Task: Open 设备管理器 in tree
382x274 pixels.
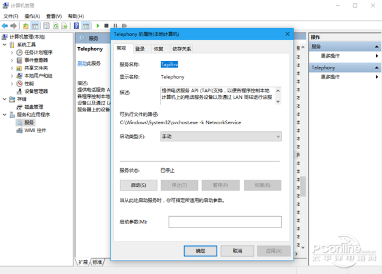Action: coord(36,91)
